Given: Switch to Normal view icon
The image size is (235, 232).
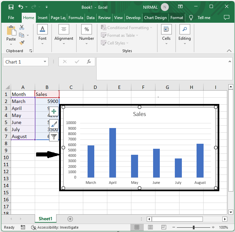Looking at the screenshot, I should click(137, 227).
